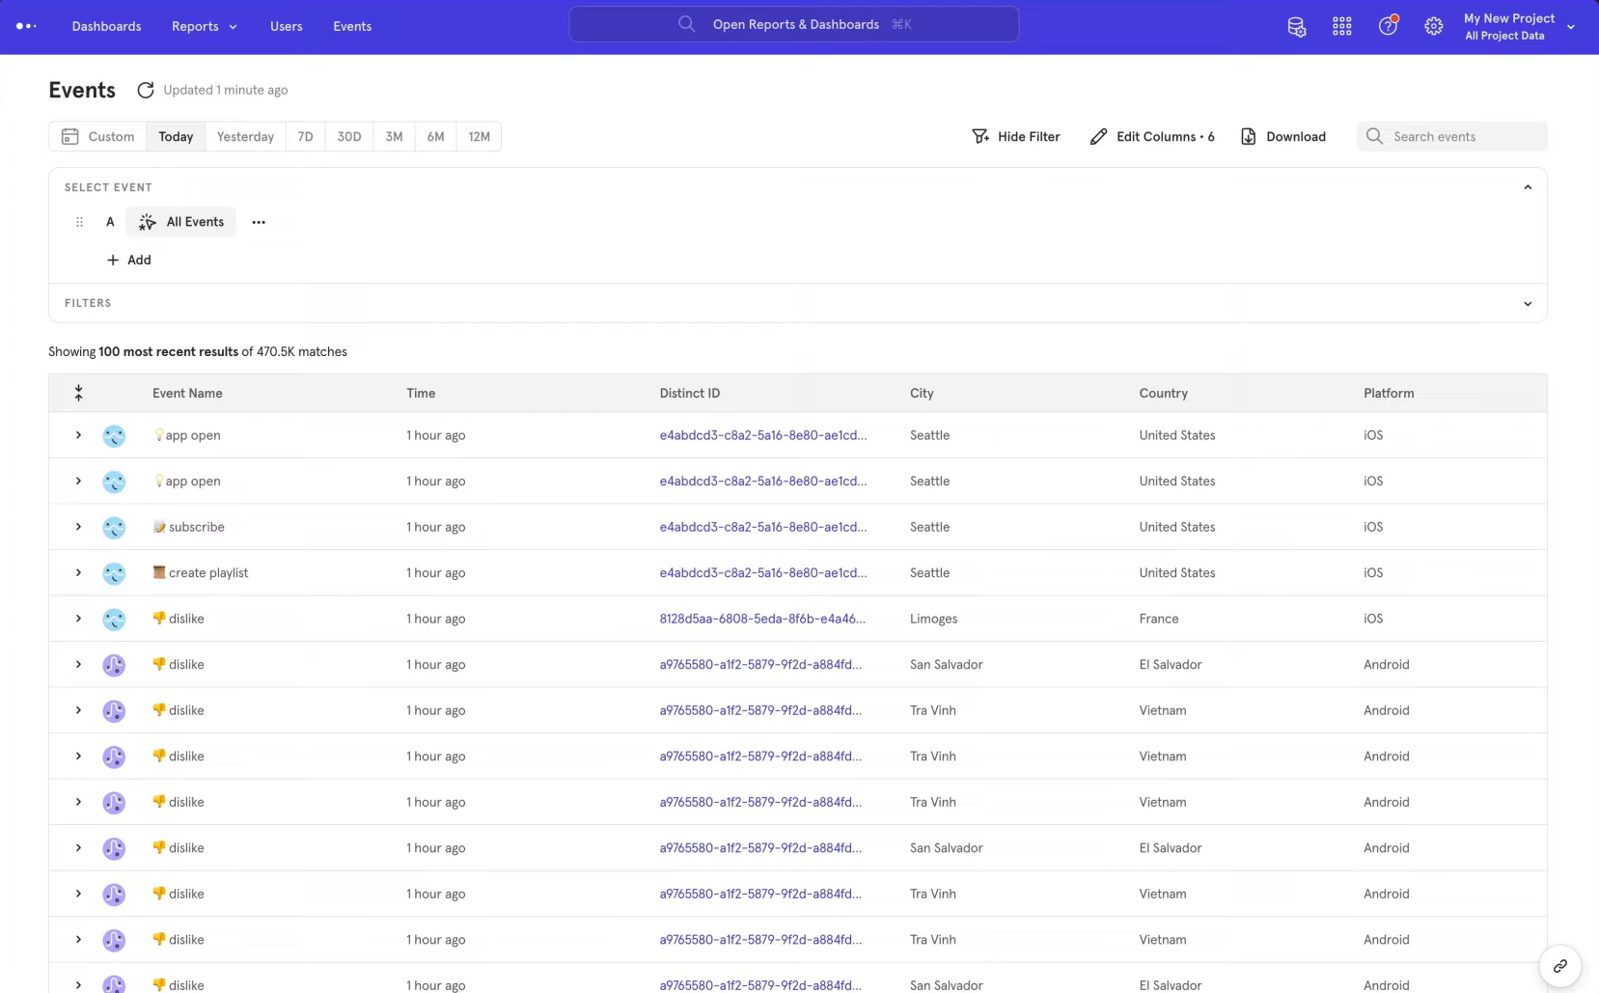Click the Download button
The height and width of the screenshot is (993, 1599).
point(1282,137)
